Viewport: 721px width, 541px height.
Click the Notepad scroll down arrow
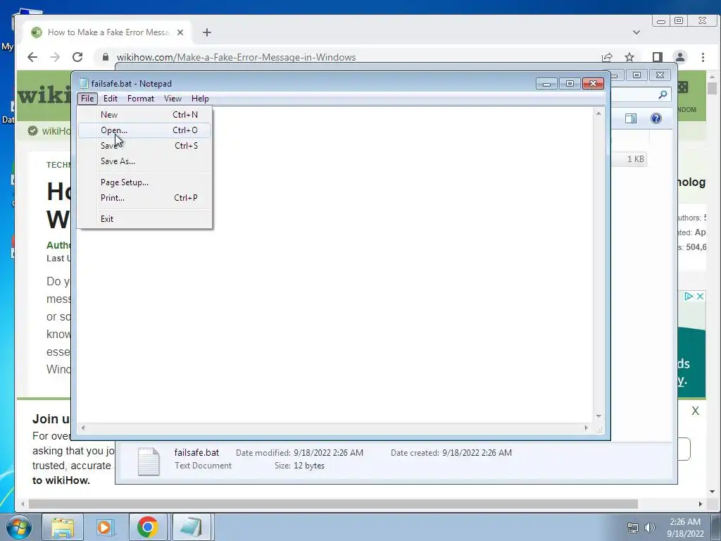click(x=598, y=416)
